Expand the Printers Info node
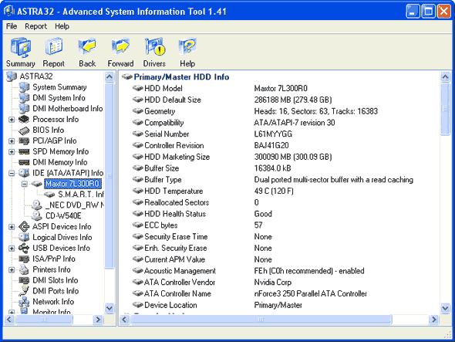Viewport: 455px width, 342px height. click(x=12, y=269)
